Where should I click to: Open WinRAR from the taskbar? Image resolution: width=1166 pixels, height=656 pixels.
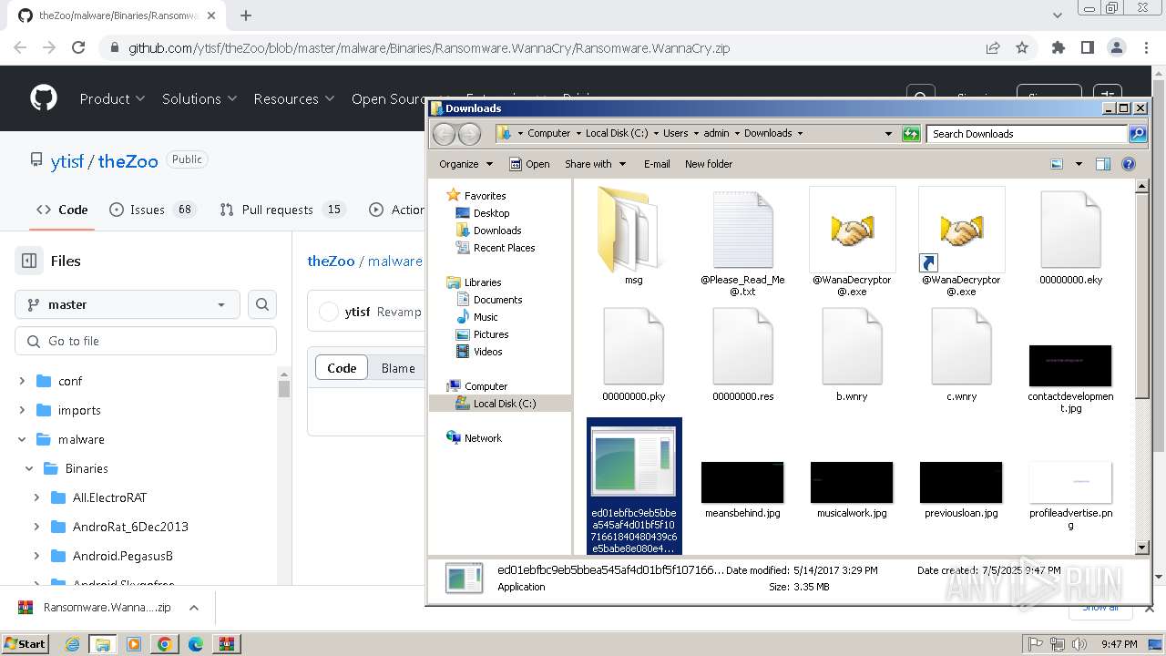pos(226,644)
